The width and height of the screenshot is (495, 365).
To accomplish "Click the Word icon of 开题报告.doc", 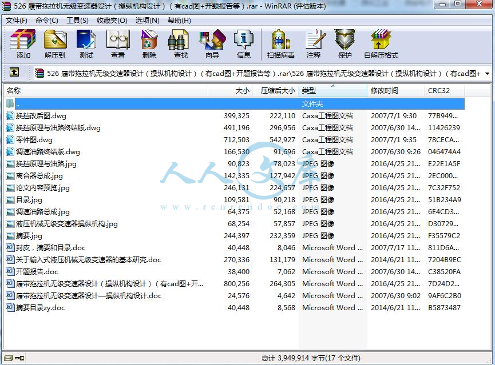I will [10, 272].
